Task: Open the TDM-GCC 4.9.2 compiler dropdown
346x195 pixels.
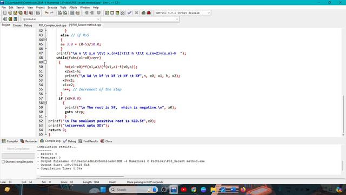Action: click(x=182, y=13)
